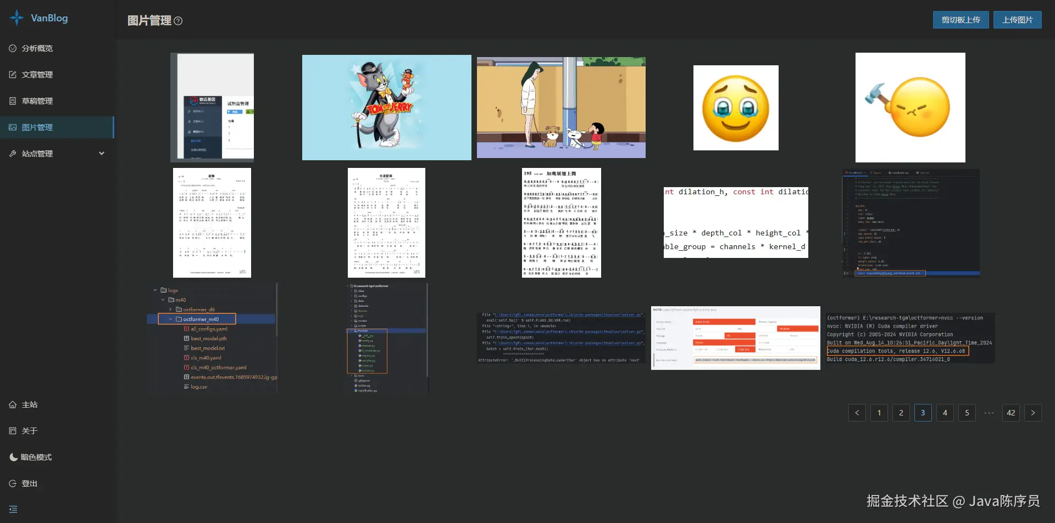Click the 图片管理 picture icon

[13, 127]
